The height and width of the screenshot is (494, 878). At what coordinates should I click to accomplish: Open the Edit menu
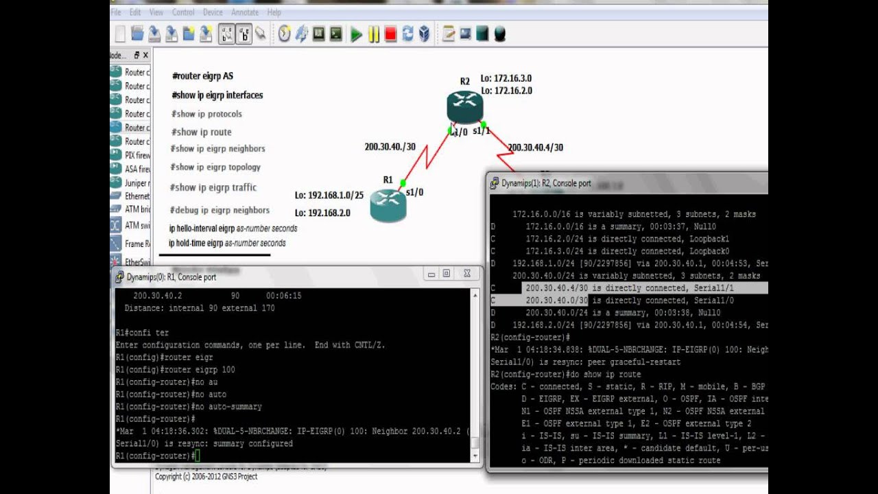[135, 12]
